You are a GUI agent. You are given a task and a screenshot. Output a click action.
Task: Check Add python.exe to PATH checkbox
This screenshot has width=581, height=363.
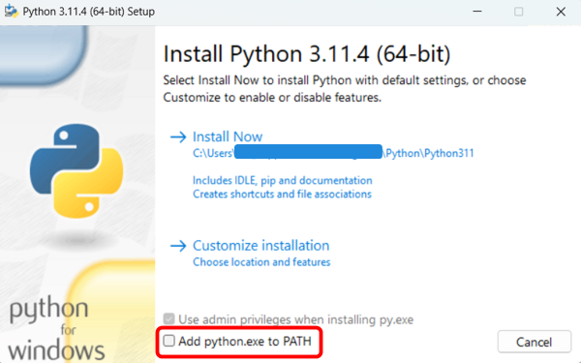[x=168, y=341]
